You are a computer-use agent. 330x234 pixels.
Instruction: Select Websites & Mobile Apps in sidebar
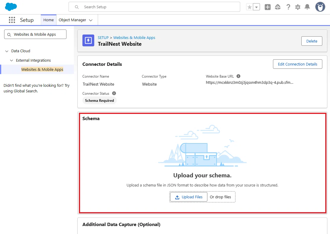click(42, 69)
